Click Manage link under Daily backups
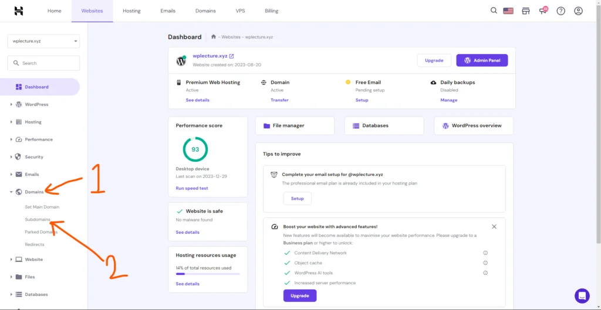This screenshot has height=310, width=601. point(449,100)
